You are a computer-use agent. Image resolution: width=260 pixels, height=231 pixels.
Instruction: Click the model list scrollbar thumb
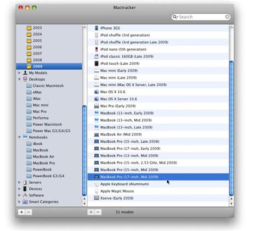tap(231, 128)
